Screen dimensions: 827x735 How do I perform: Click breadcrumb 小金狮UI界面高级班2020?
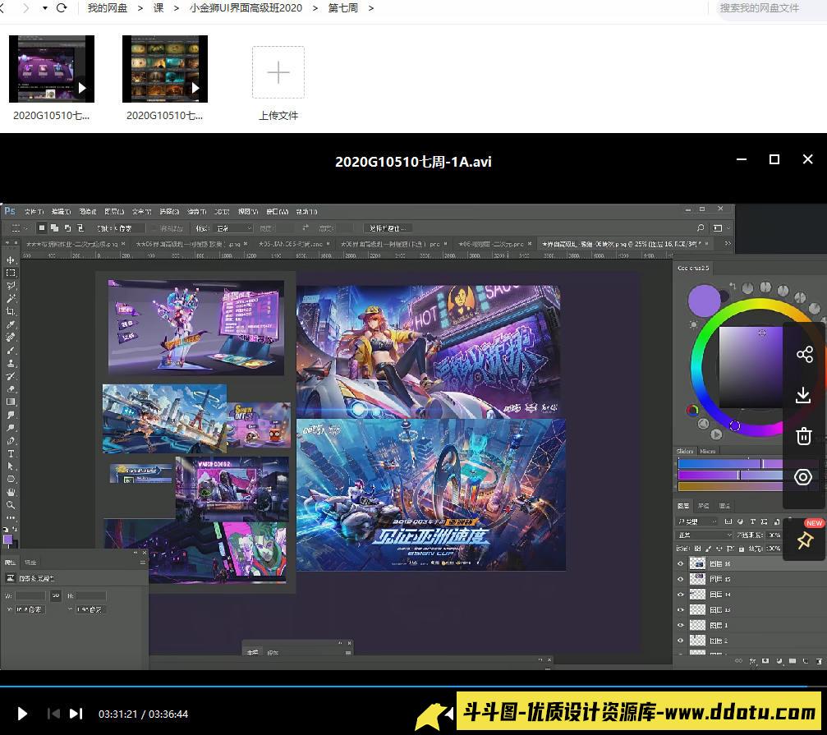click(x=246, y=8)
